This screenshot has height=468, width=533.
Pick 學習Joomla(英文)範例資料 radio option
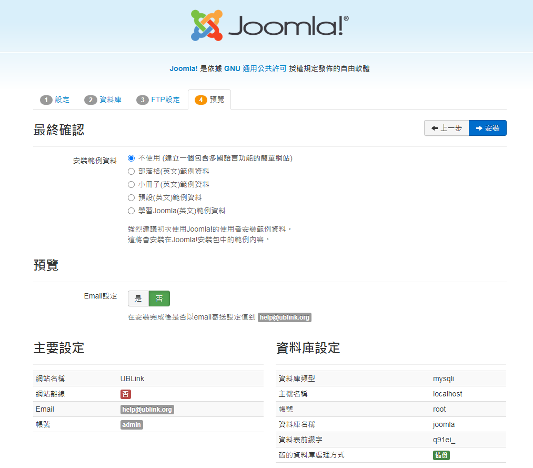point(132,211)
